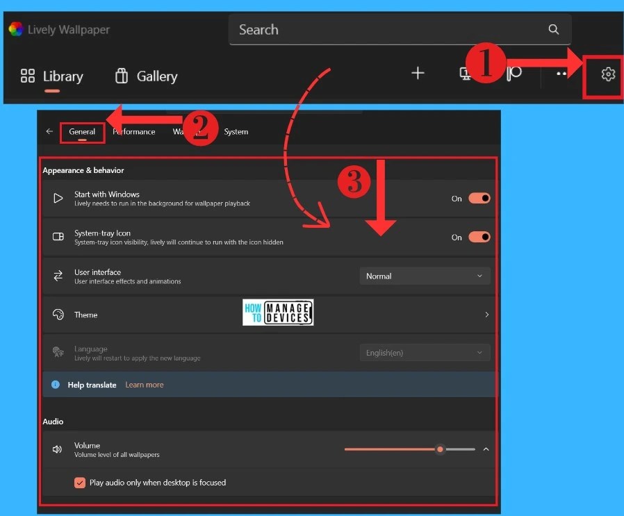This screenshot has height=516, width=624.
Task: Expand the Theme row chevron
Action: pyautogui.click(x=486, y=315)
